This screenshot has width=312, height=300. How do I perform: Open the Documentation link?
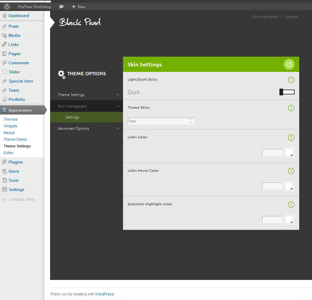click(265, 17)
